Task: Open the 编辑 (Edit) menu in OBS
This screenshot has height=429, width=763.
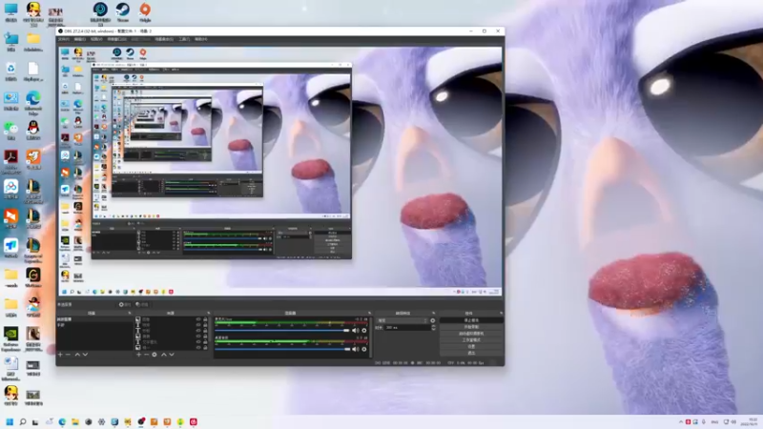Action: pyautogui.click(x=79, y=39)
